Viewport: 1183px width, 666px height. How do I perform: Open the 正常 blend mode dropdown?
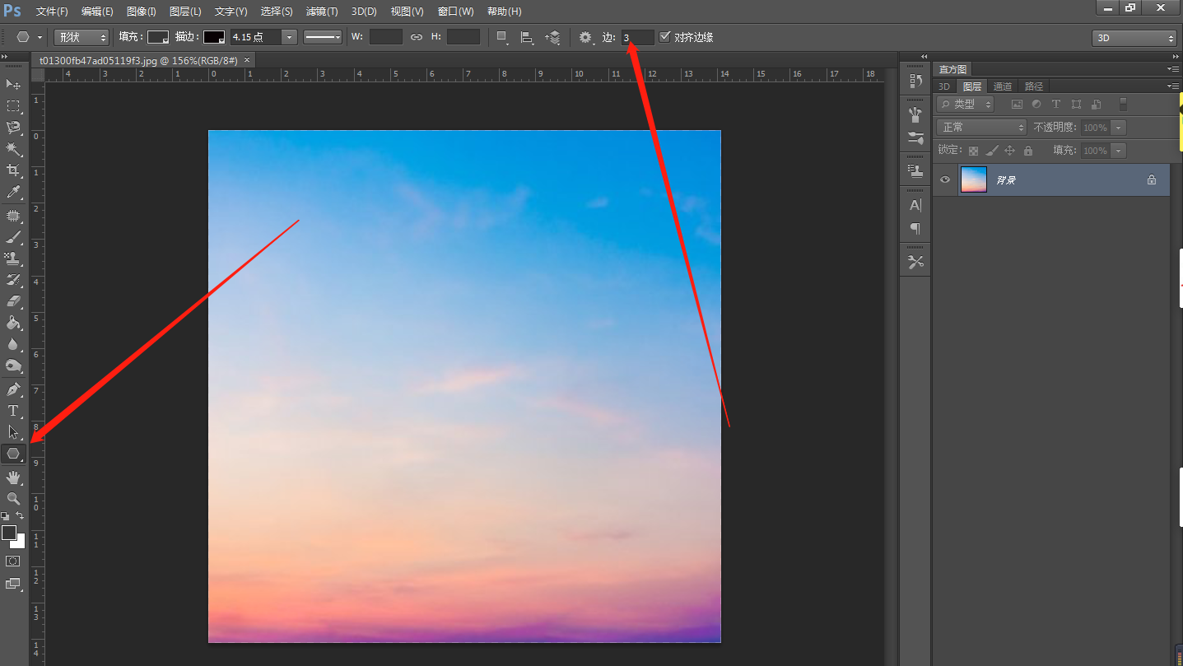982,128
